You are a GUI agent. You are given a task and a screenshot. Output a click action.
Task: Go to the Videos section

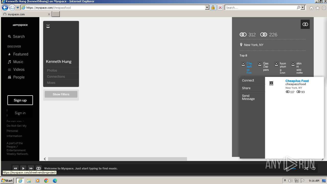[16, 70]
